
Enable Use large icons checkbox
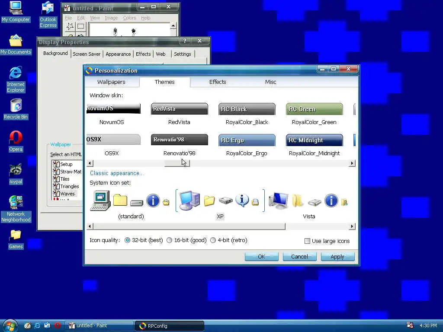308,241
